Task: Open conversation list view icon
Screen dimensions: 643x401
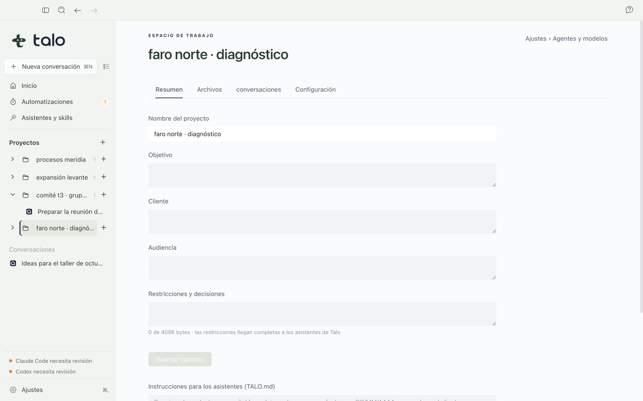Action: [x=106, y=67]
